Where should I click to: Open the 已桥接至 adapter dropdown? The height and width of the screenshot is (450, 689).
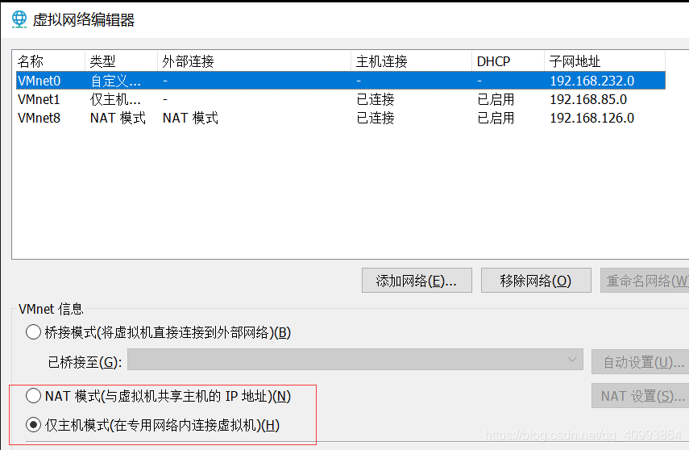click(355, 360)
